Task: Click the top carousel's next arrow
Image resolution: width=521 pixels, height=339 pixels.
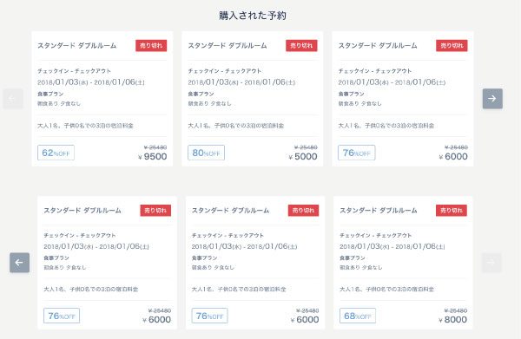Action: (492, 99)
